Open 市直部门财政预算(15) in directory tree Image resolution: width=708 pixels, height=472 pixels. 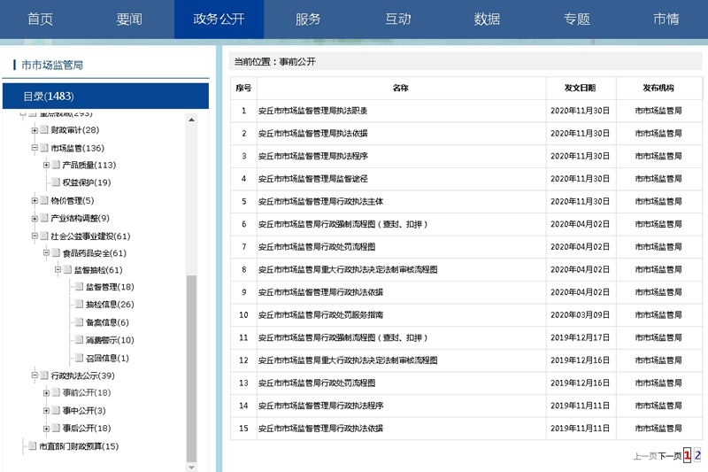point(79,446)
